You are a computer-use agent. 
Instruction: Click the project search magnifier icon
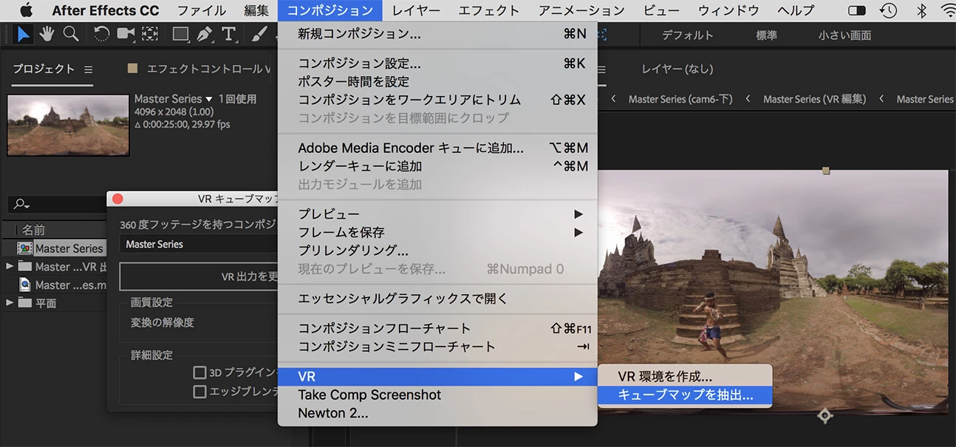click(x=21, y=204)
